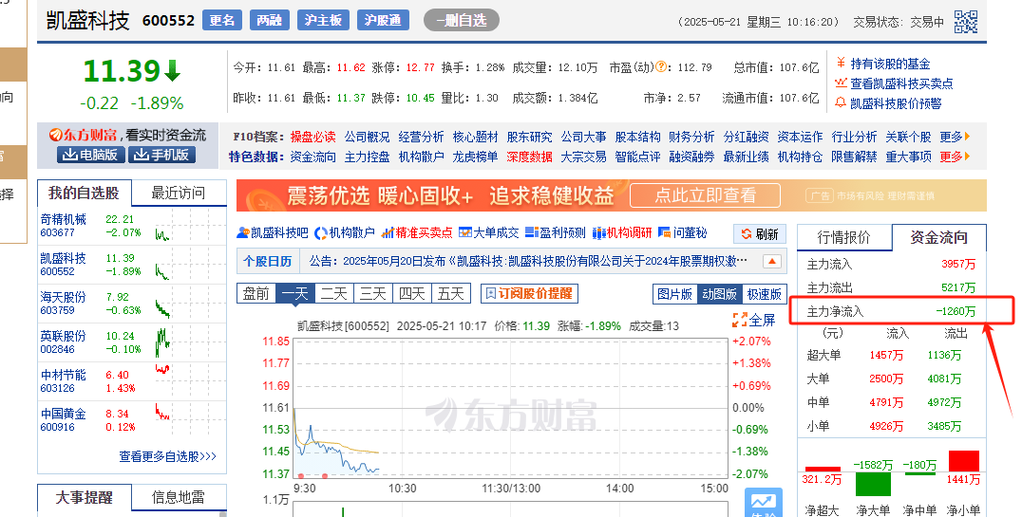The width and height of the screenshot is (1022, 517).
Task: Click 个股日历 label
Action: pos(267,261)
